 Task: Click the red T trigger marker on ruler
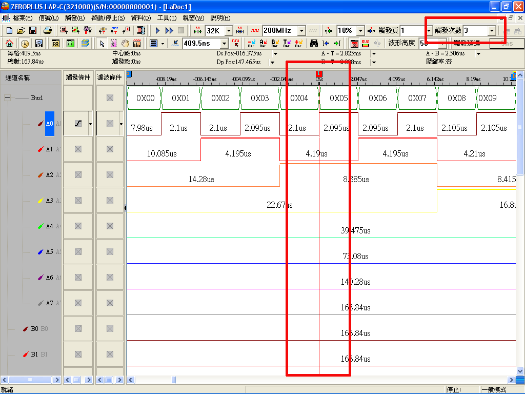pyautogui.click(x=318, y=74)
